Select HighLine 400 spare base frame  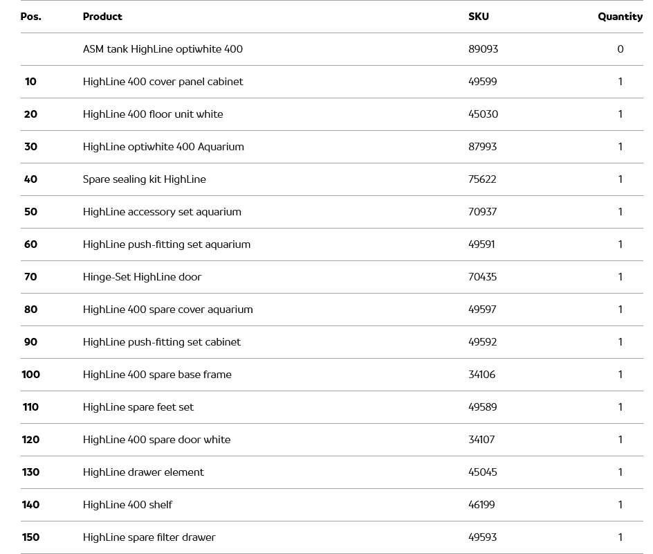pos(157,375)
